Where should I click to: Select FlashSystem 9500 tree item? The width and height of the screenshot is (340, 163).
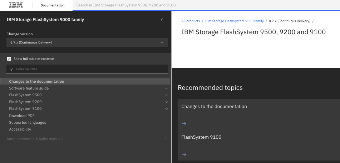[x=25, y=95]
